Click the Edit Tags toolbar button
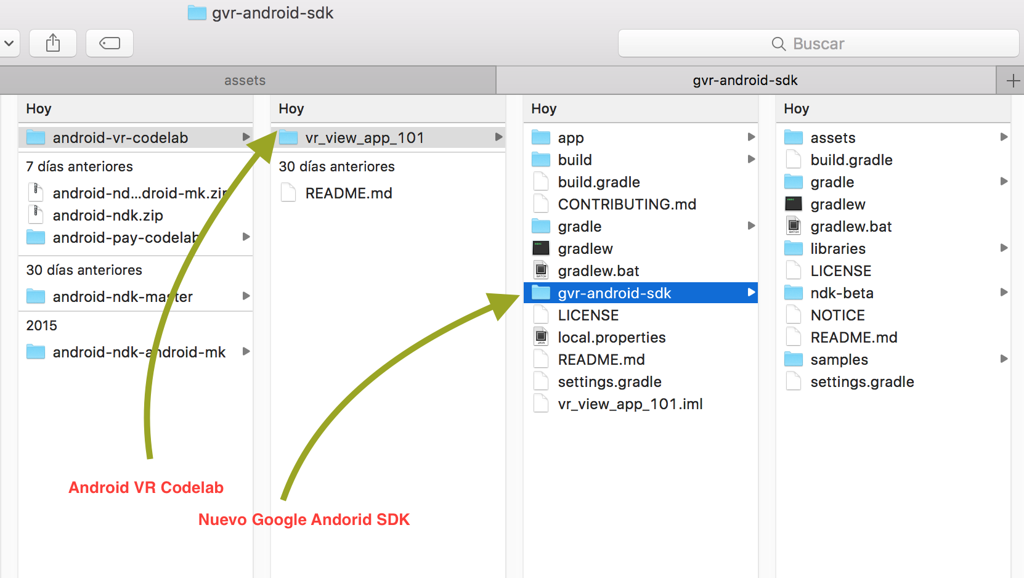The width and height of the screenshot is (1024, 578). [110, 43]
